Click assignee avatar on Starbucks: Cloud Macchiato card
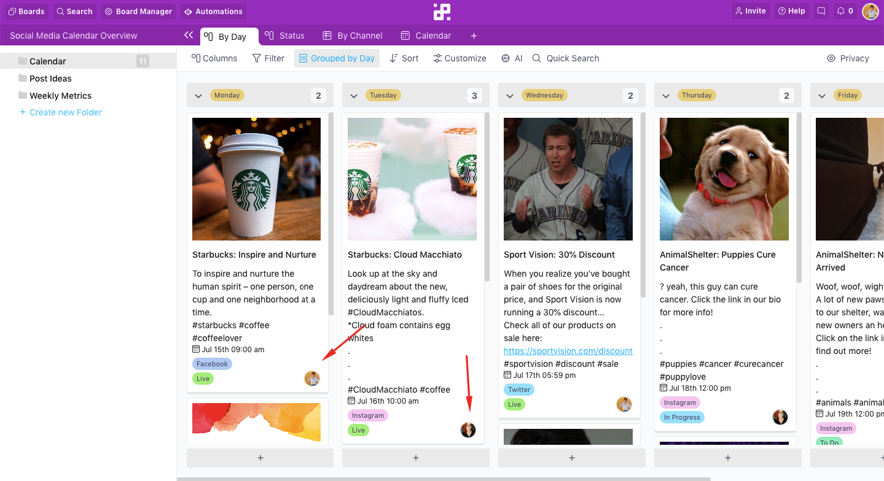 468,430
